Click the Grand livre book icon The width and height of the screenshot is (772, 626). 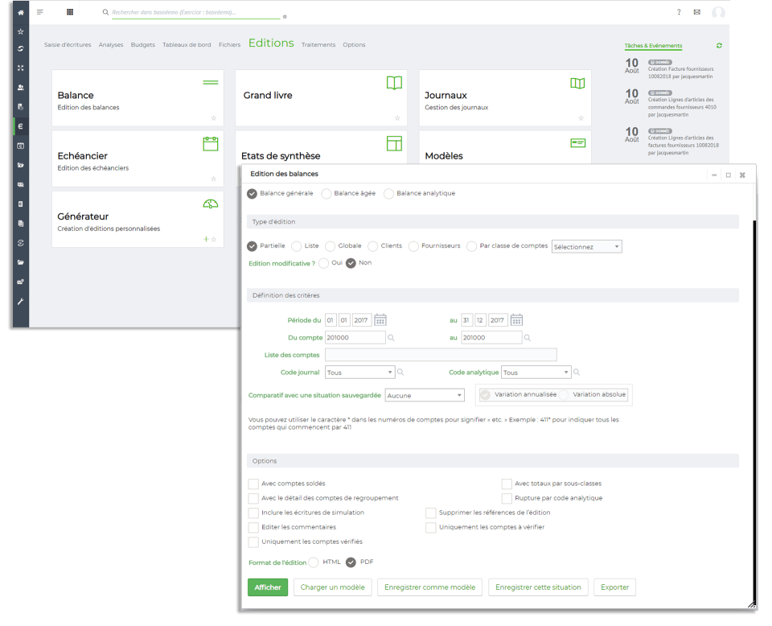point(394,83)
